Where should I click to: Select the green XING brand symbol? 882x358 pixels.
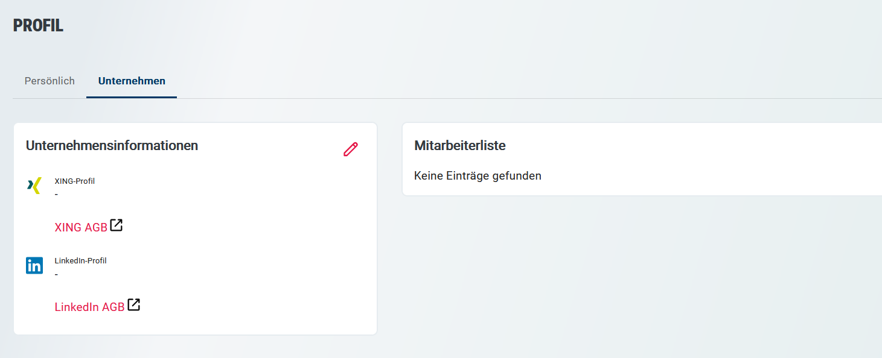click(x=34, y=185)
